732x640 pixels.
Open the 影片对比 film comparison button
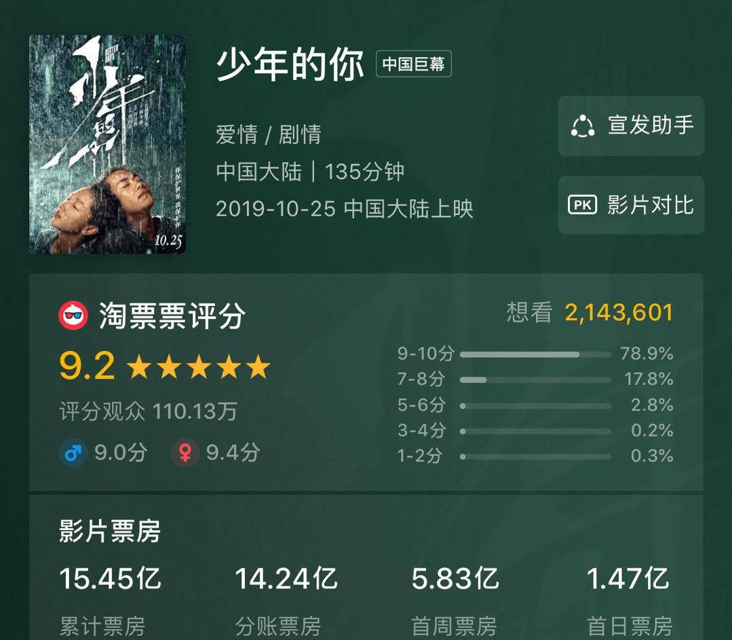(631, 205)
